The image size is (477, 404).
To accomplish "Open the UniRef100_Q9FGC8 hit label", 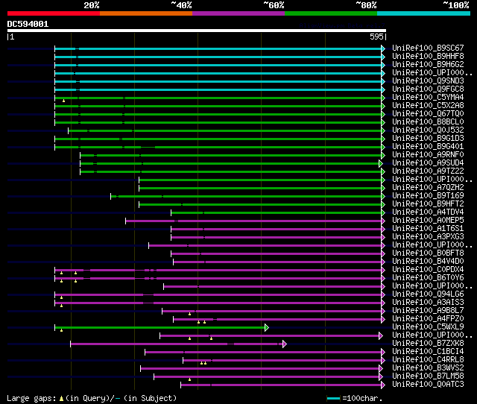I will tap(428, 89).
